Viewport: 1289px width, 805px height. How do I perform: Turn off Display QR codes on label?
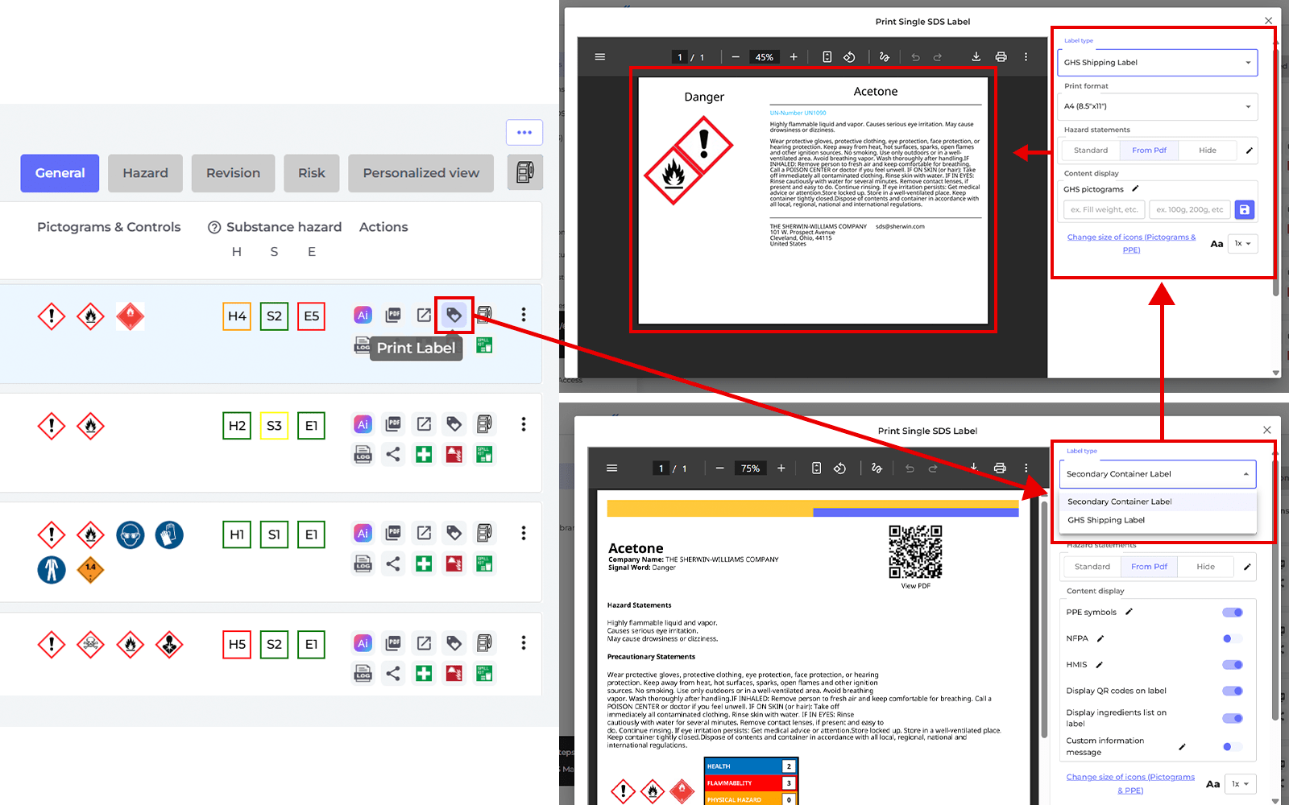(x=1232, y=691)
